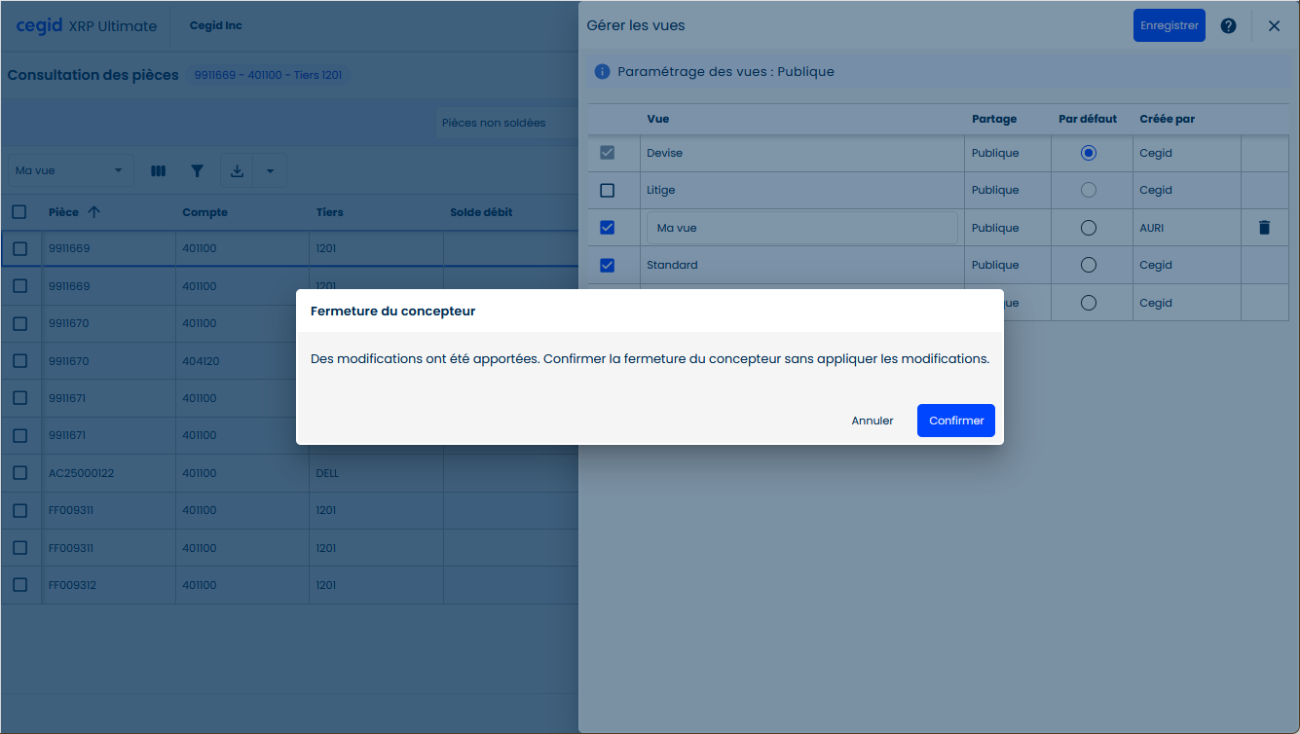1300x734 pixels.
Task: Click the column chooser icon in toolbar
Action: point(158,171)
